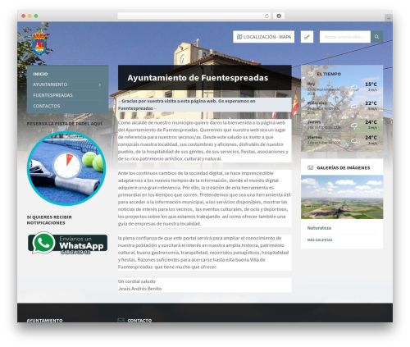The height and width of the screenshot is (347, 410).
Task: Open the Localización - Mapa button
Action: click(x=263, y=37)
